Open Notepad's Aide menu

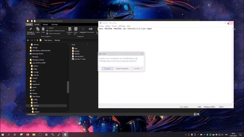point(128,26)
